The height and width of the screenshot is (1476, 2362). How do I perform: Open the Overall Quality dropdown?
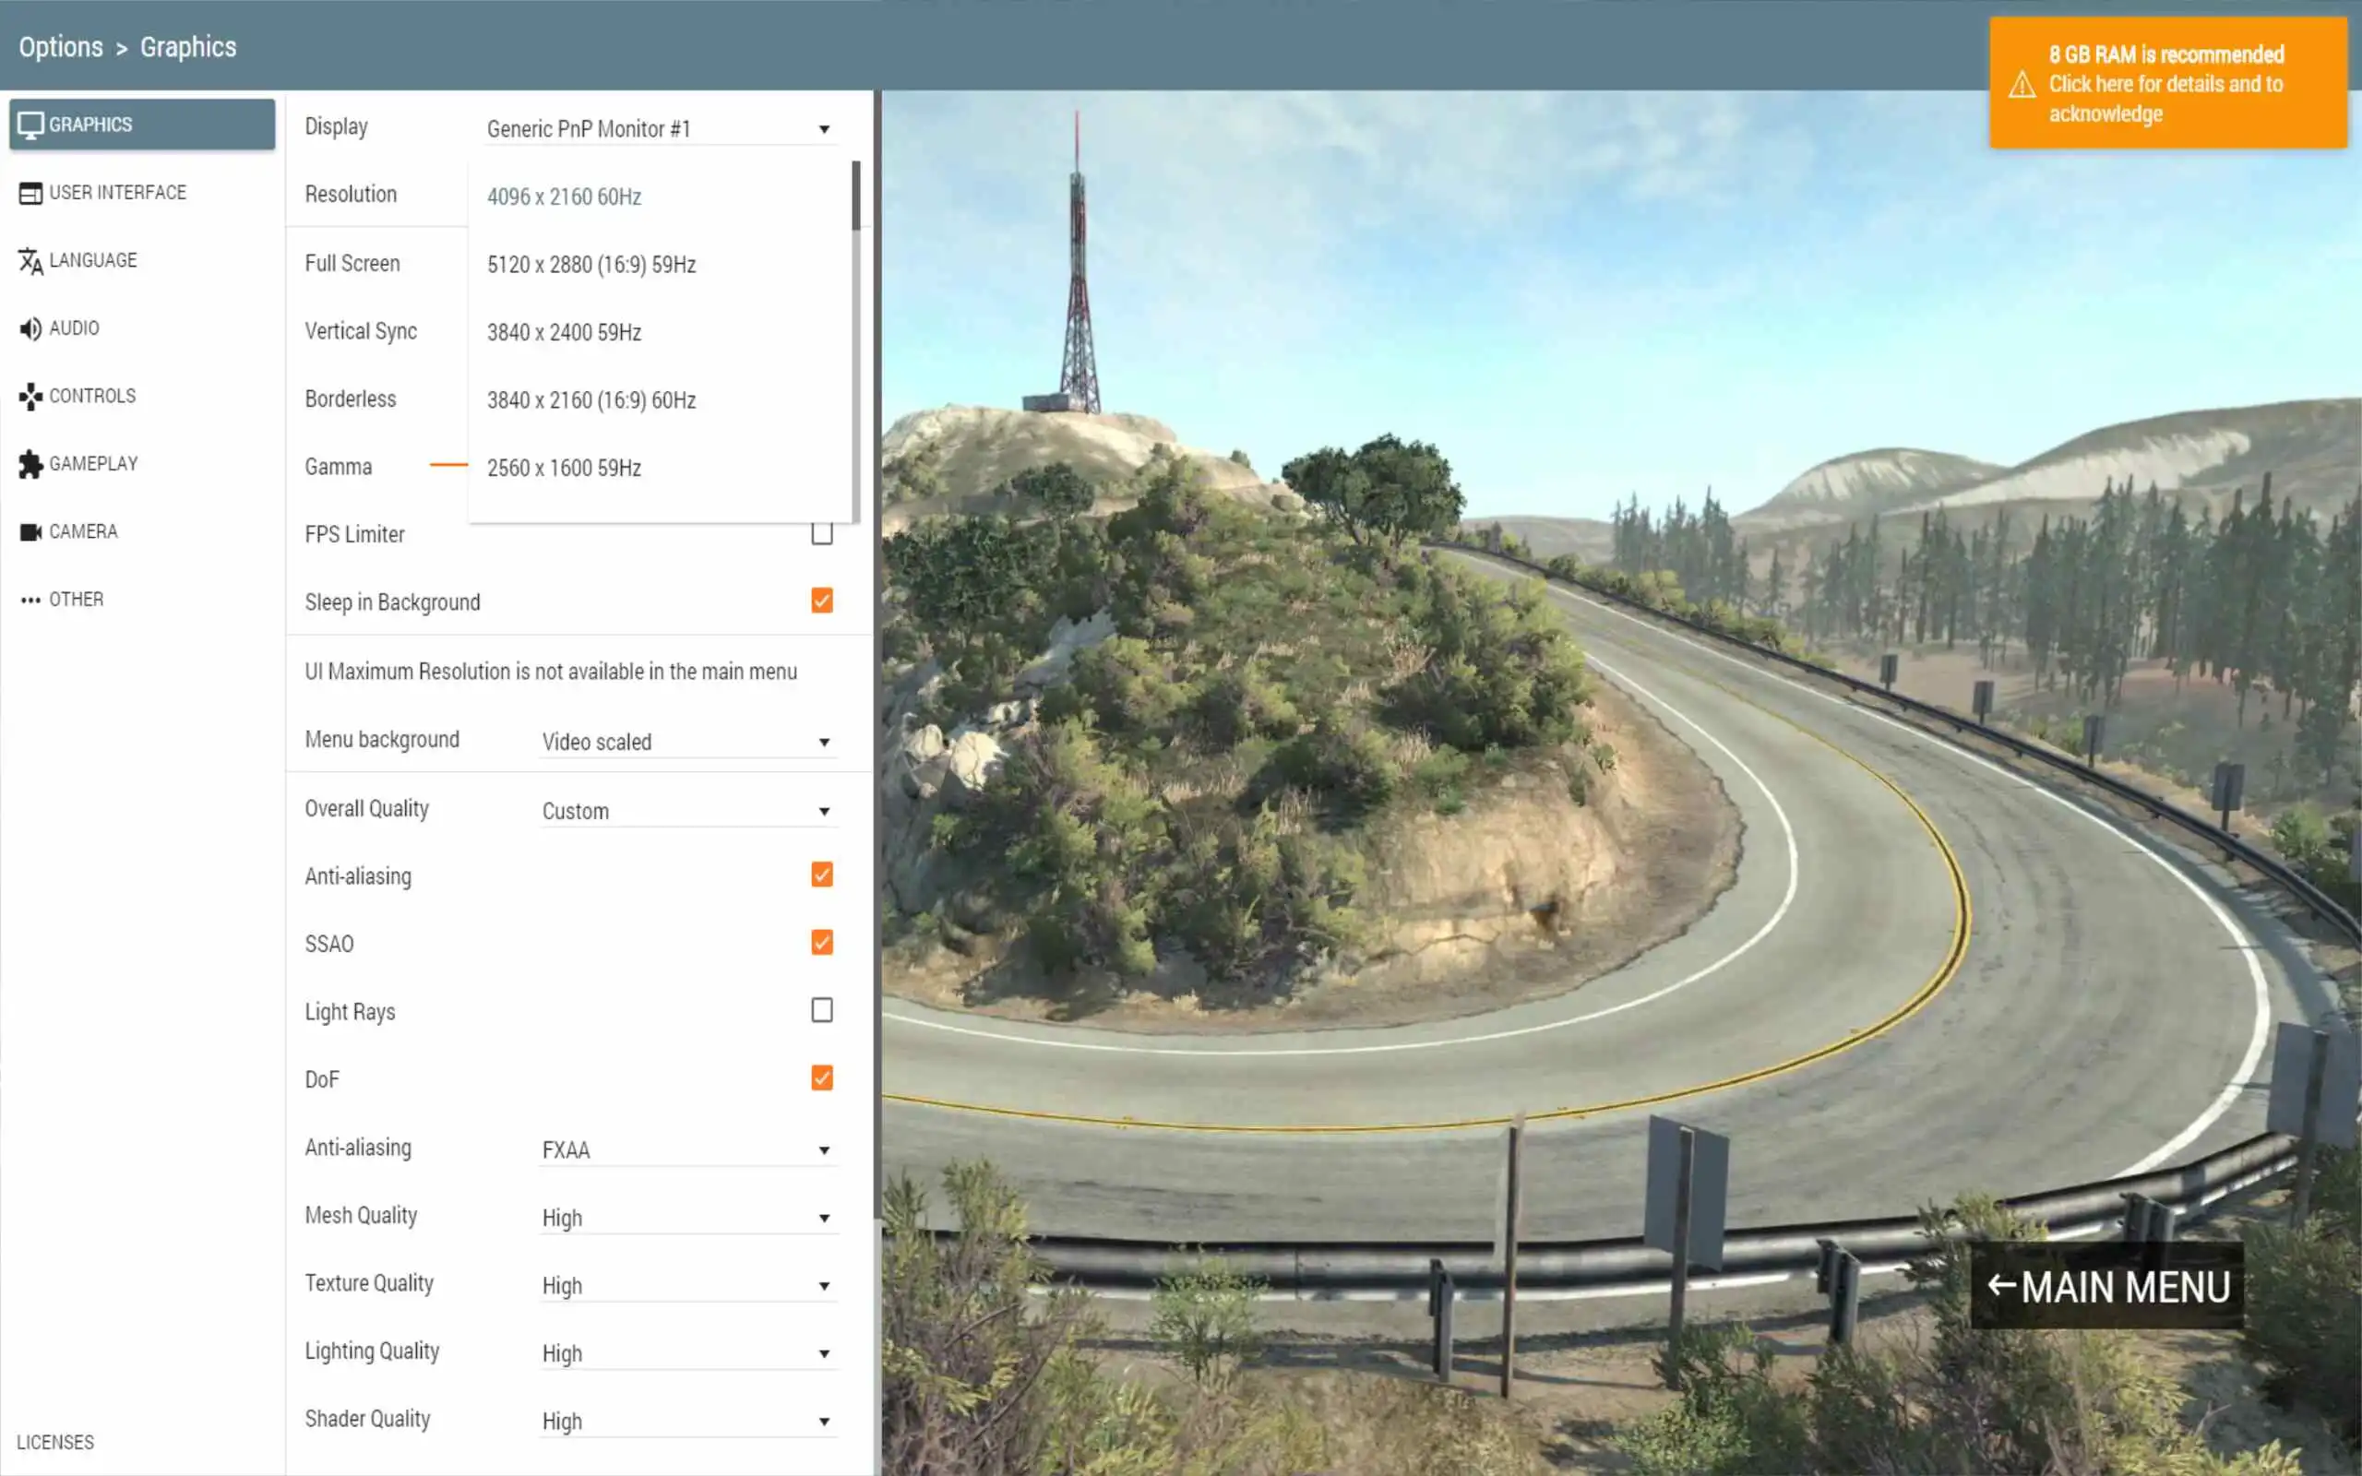687,811
